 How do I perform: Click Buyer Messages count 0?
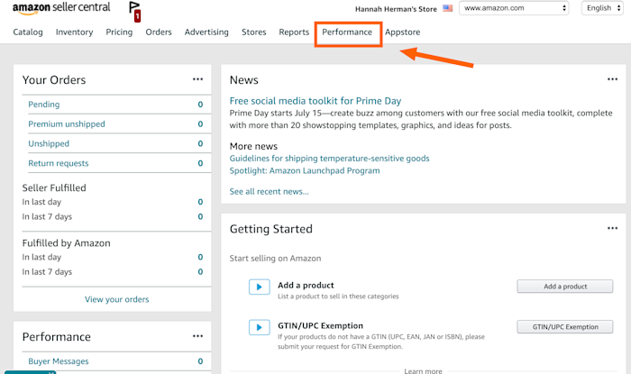point(200,361)
